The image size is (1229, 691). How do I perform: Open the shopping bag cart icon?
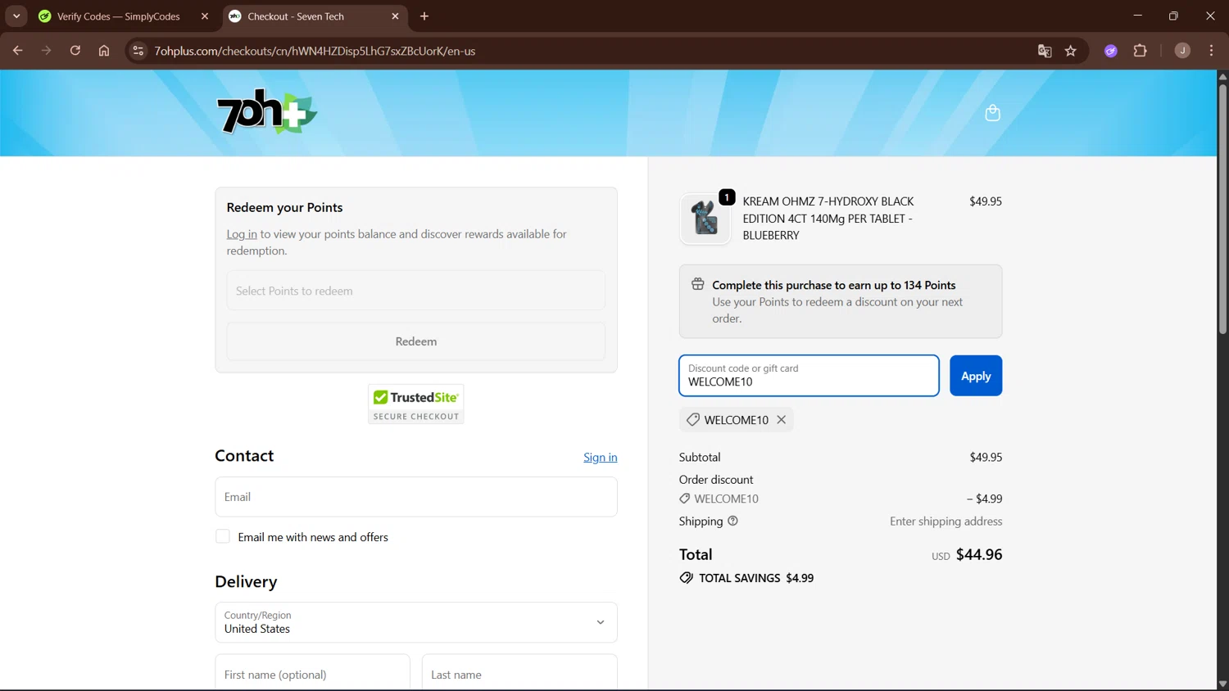point(992,113)
